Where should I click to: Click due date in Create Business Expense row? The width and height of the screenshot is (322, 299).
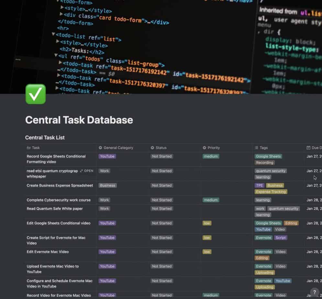pos(314,185)
